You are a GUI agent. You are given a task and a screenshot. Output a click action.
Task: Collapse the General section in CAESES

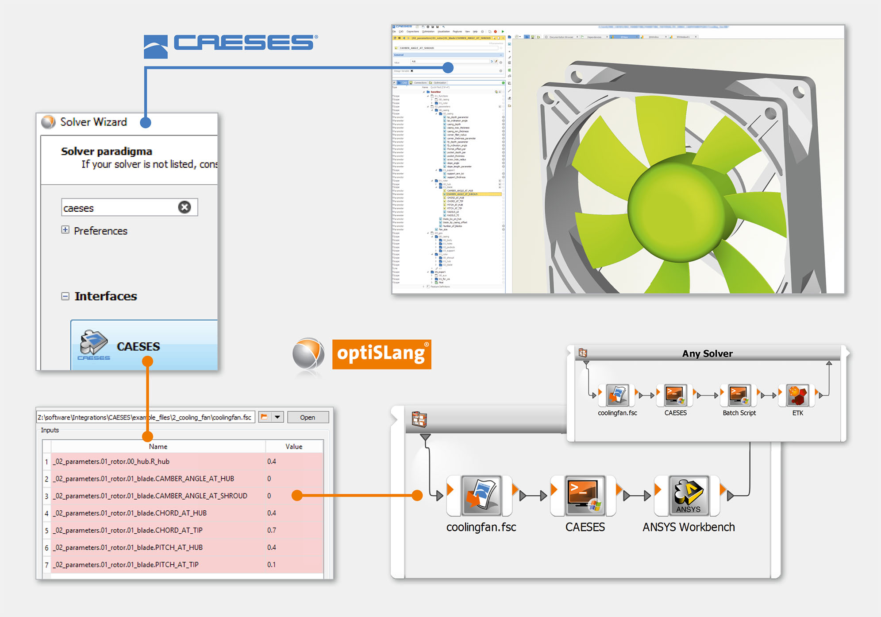(501, 55)
